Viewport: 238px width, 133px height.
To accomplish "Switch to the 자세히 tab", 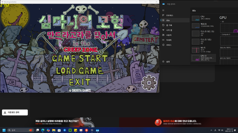I will coord(175,40).
